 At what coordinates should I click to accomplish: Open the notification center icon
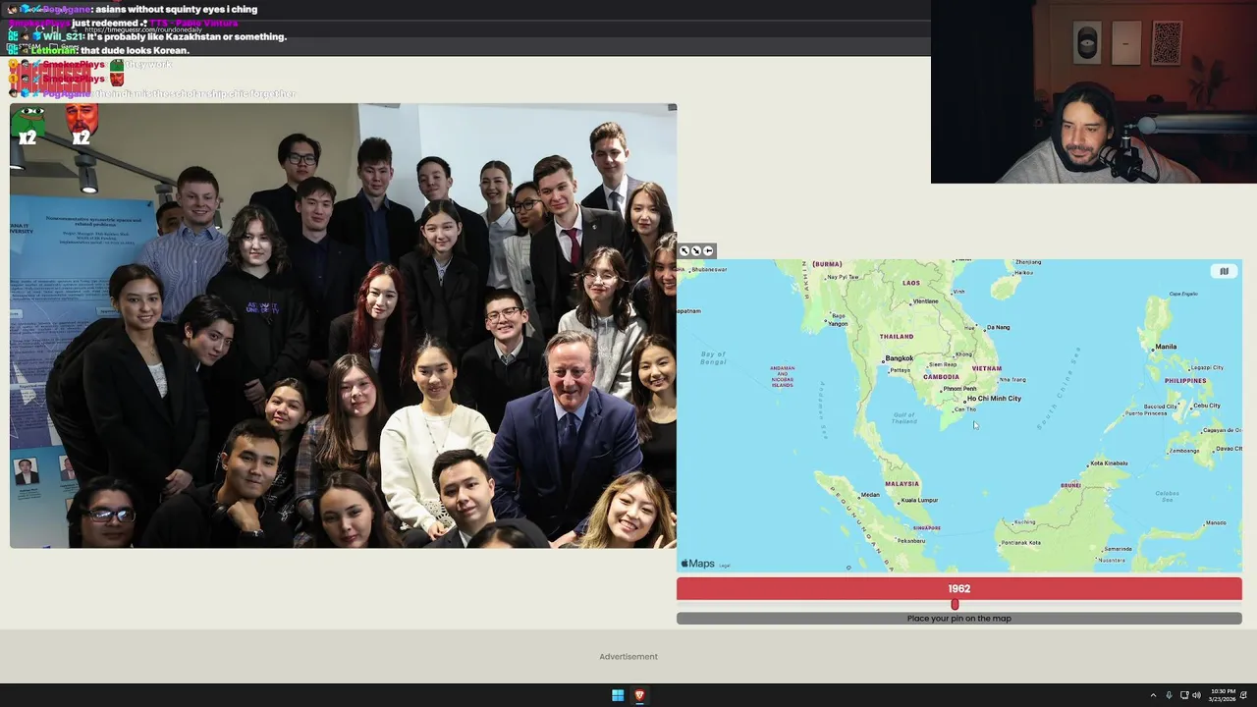tap(1244, 695)
